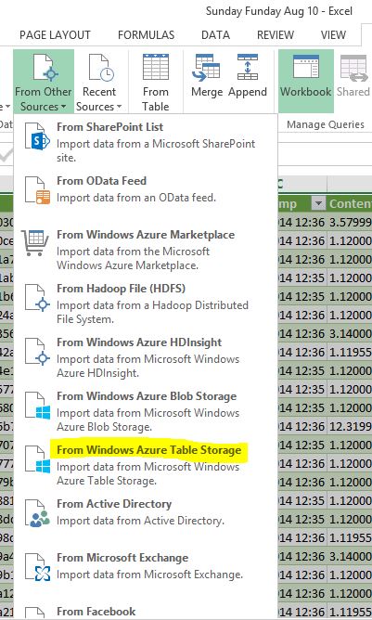Image resolution: width=372 pixels, height=620 pixels.
Task: Open the column filter arrow beside Content
Action: 318,204
